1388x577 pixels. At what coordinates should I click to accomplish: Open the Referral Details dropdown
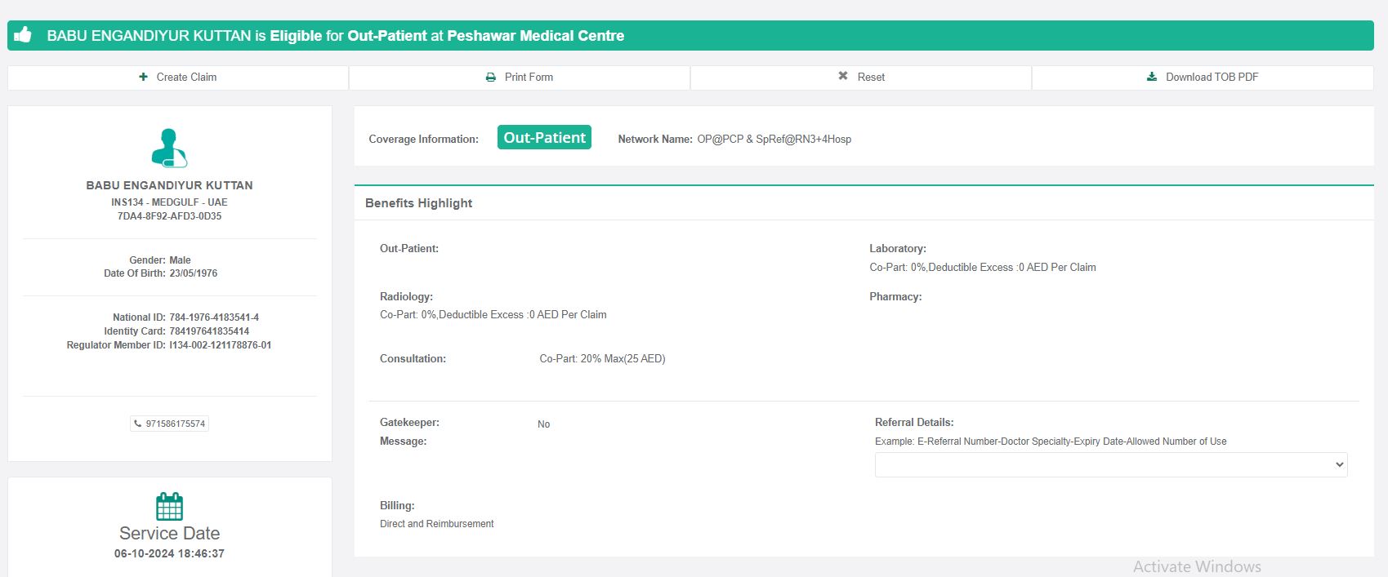pos(1110,464)
